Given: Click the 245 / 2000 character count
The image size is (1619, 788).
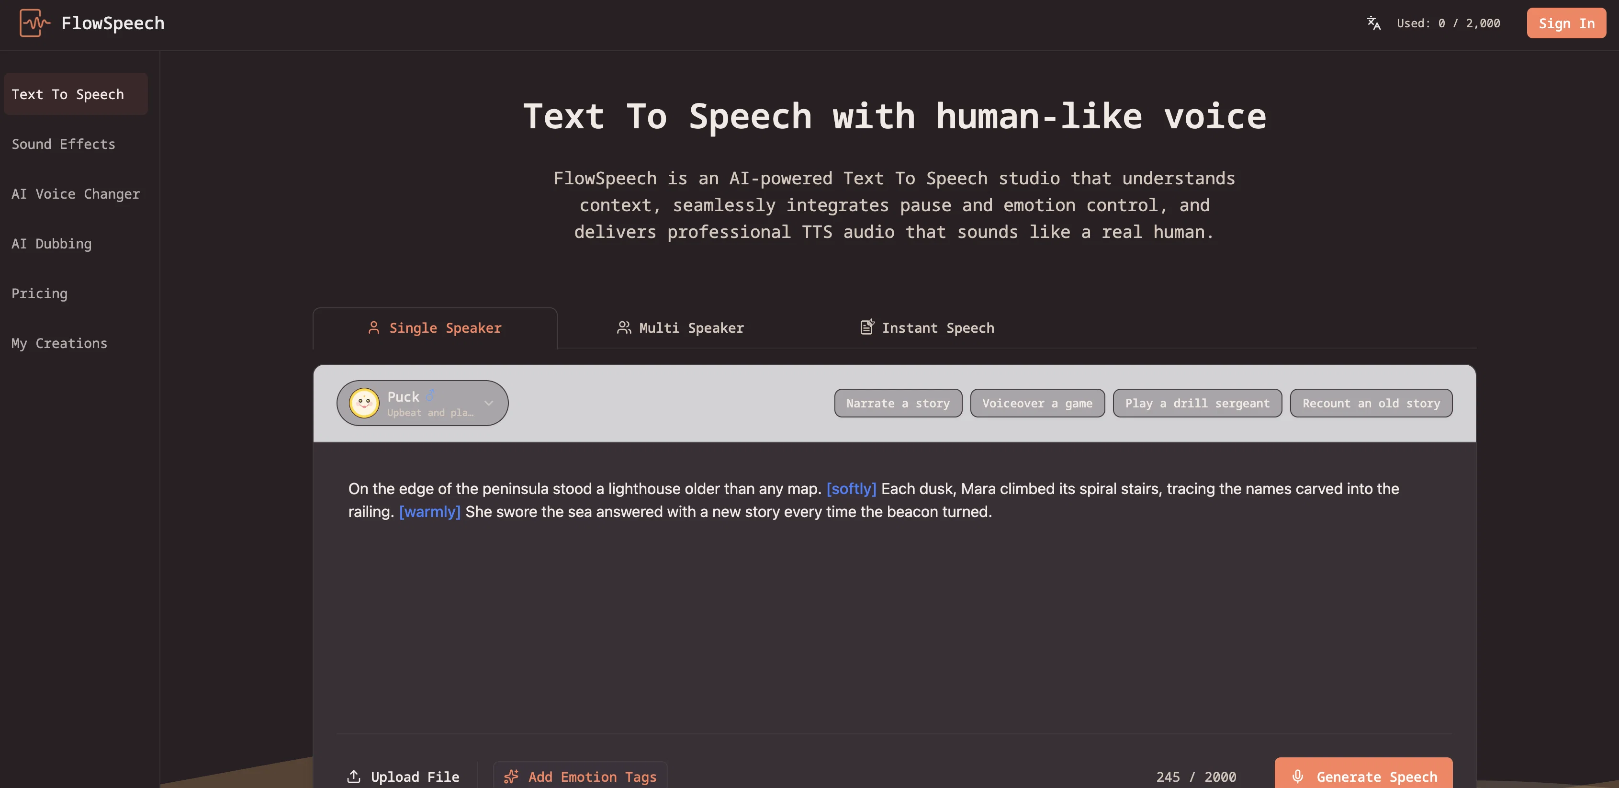Looking at the screenshot, I should tap(1196, 777).
